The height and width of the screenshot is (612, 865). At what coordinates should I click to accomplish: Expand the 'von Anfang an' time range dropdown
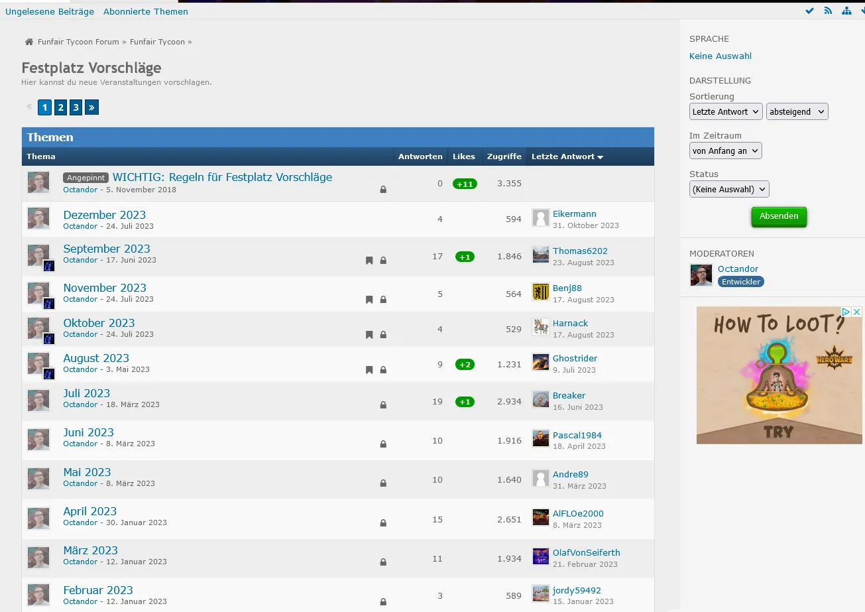725,151
